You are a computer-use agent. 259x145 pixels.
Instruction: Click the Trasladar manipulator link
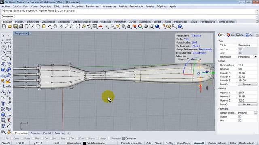point(196,35)
